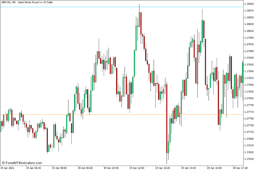The image size is (258, 171).
Task: Click the 1.37690 price scale label
Action: tap(250, 139)
